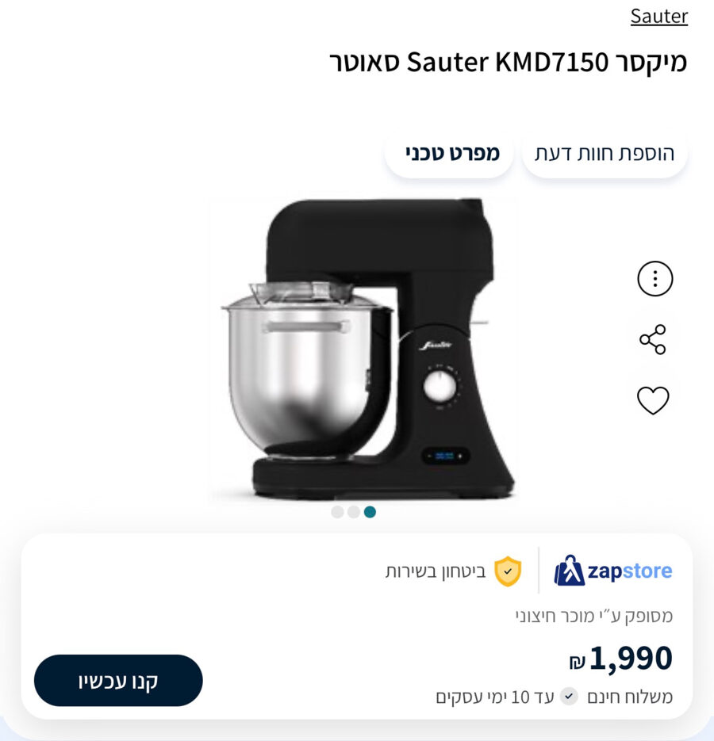Click the משלוח חינם shipping label
The image size is (714, 741).
pos(630,697)
